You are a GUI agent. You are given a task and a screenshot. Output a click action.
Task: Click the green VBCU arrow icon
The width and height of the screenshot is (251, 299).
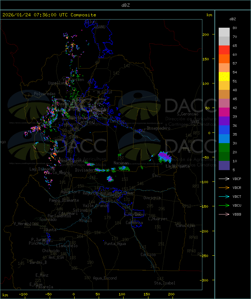224,206
